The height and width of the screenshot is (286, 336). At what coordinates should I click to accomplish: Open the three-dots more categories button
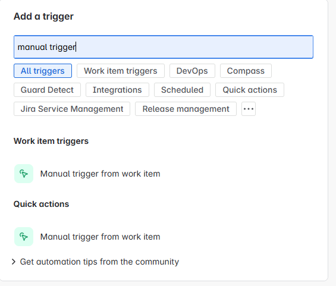(x=249, y=109)
